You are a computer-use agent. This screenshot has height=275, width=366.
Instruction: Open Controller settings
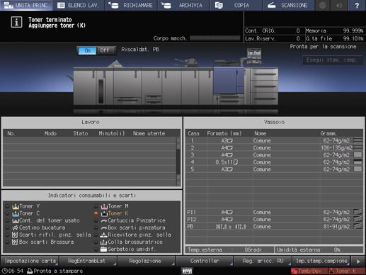(x=205, y=261)
